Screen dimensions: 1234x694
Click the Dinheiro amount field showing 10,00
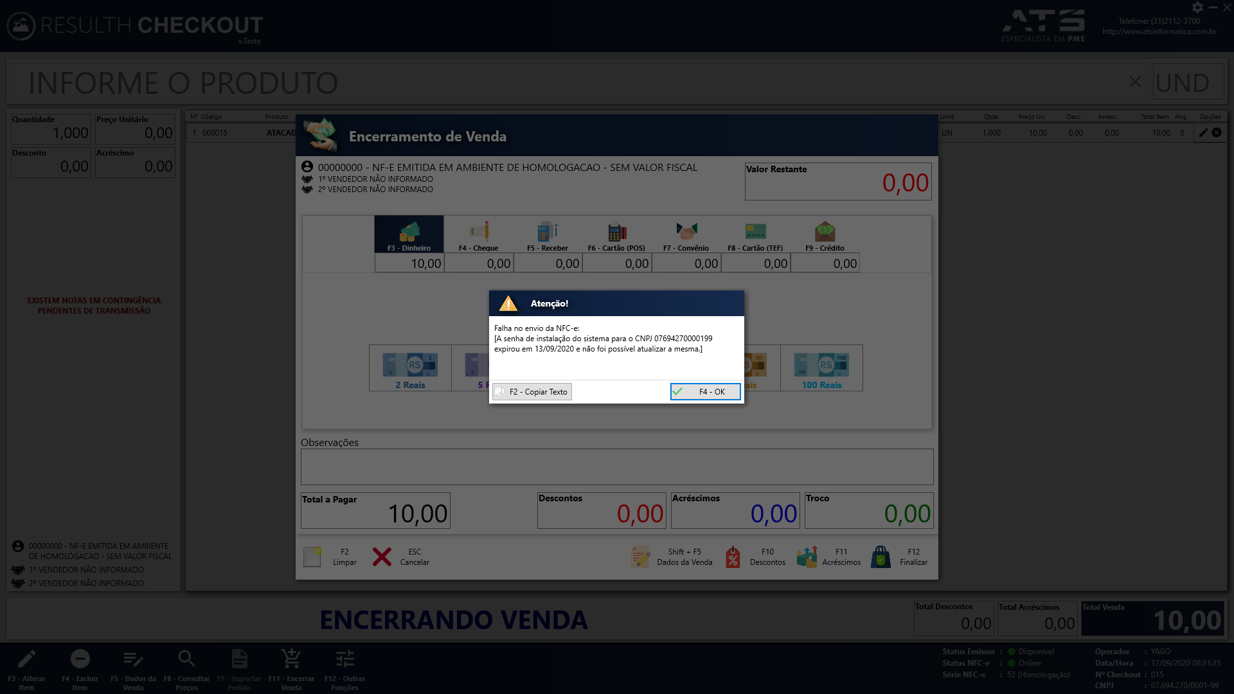coord(409,263)
